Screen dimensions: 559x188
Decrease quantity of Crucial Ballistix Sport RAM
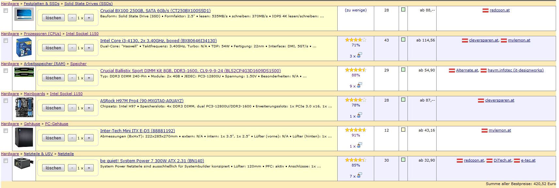(x=72, y=78)
